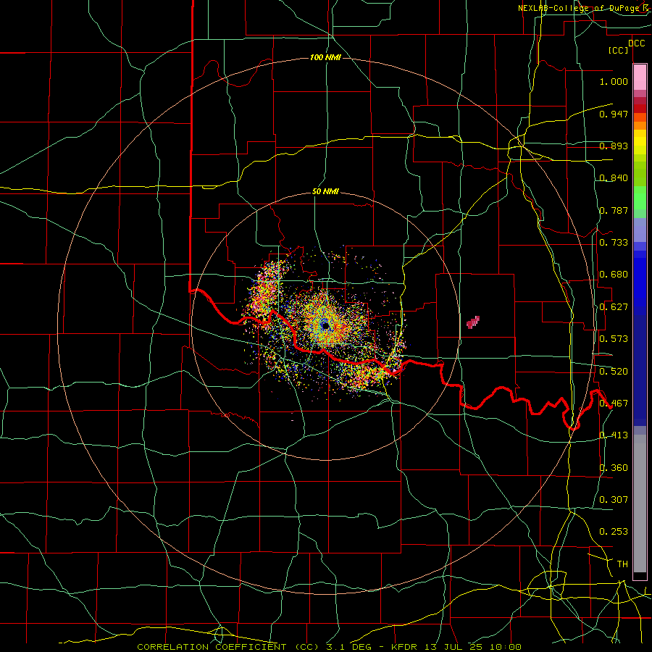
Task: Select the 0.573 scale value
Action: click(x=614, y=339)
